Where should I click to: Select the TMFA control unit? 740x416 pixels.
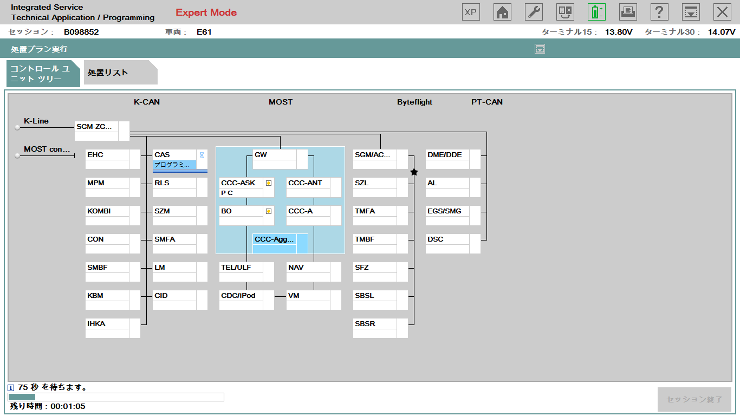380,216
